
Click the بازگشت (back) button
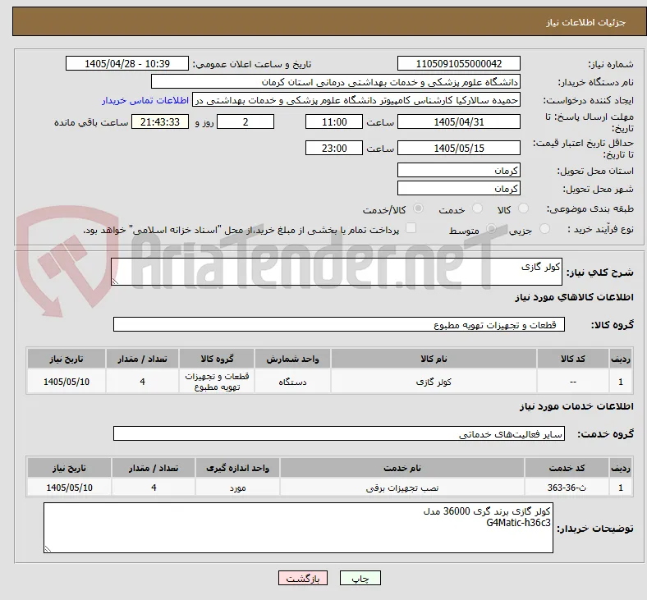tap(302, 578)
